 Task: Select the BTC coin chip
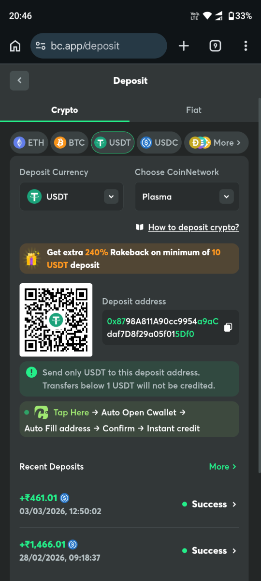point(70,142)
